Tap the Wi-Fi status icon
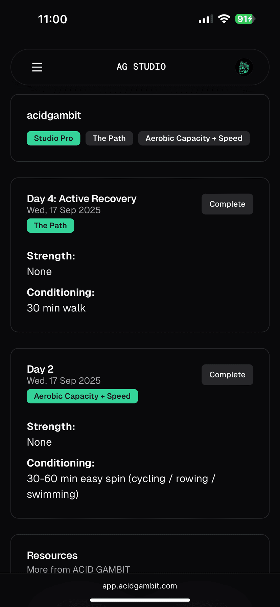 pyautogui.click(x=224, y=19)
